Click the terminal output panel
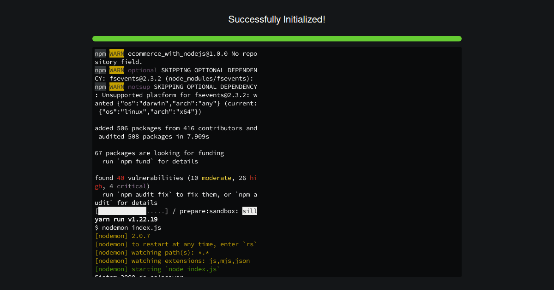Screen dimensions: 554x290 (x=277, y=162)
